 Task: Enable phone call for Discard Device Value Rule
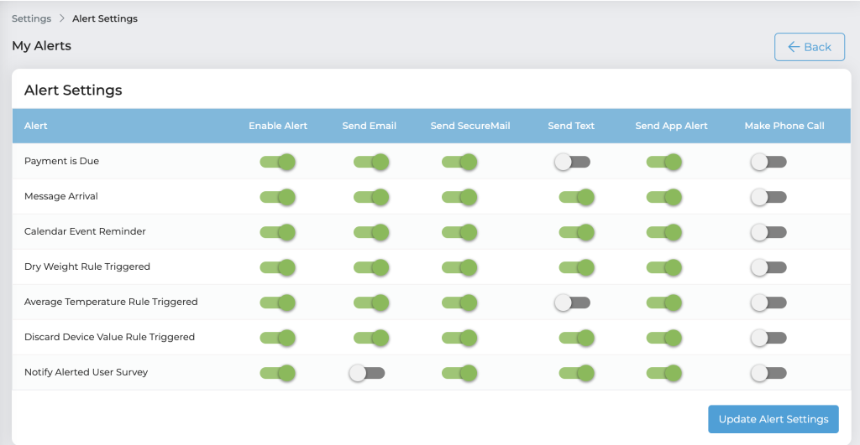768,338
